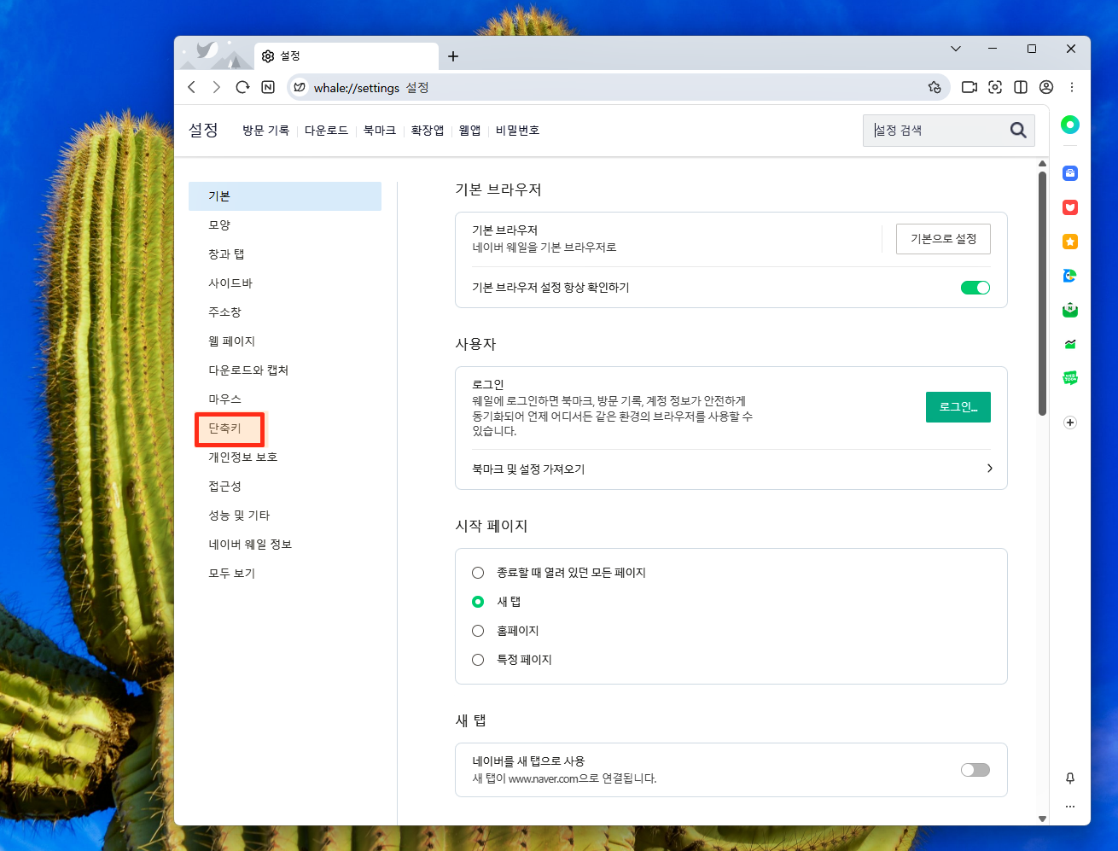Open a new tab with the plus button
This screenshot has width=1118, height=851.
pyautogui.click(x=453, y=56)
